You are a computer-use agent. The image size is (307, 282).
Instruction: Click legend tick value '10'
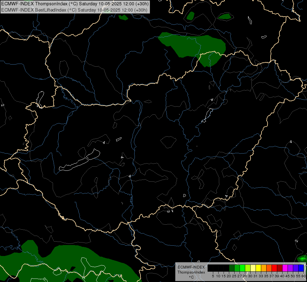coord(218,276)
